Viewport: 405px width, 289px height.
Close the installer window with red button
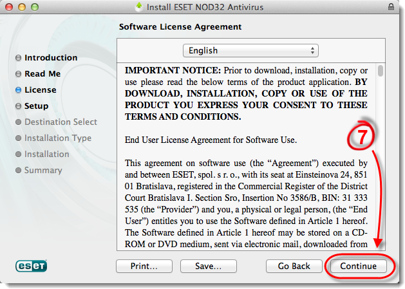point(9,7)
